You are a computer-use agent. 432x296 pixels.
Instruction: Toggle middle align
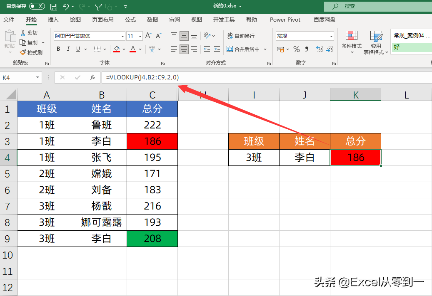pos(184,36)
